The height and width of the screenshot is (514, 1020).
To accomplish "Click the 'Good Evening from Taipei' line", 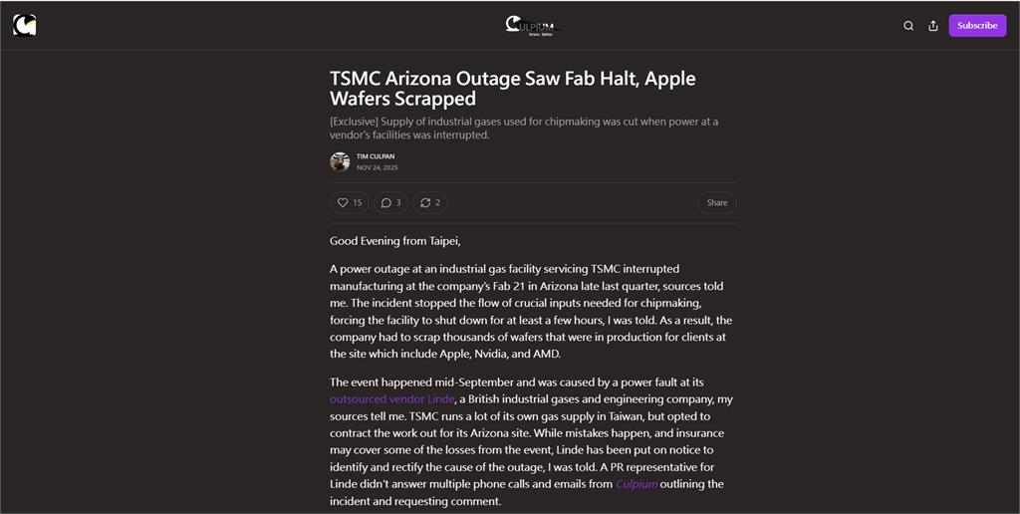I will pos(395,241).
